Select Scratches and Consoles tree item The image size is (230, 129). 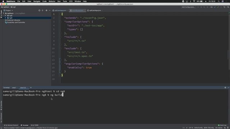(x=16, y=22)
